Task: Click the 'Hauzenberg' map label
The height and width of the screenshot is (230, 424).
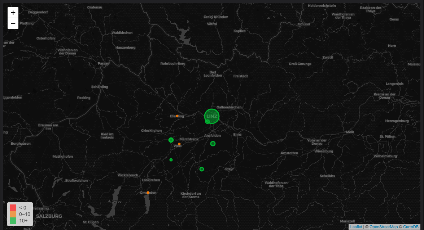Action: (x=126, y=48)
